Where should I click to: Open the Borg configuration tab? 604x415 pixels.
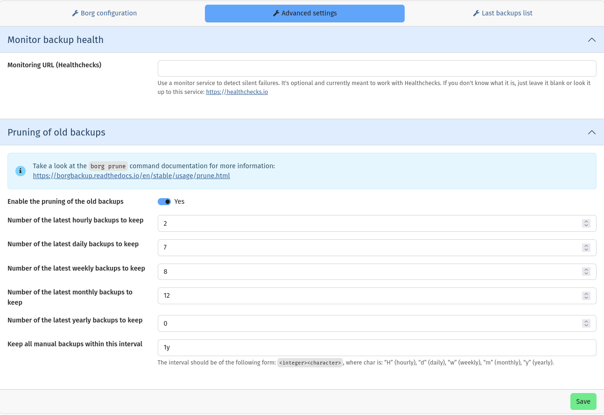pos(105,13)
